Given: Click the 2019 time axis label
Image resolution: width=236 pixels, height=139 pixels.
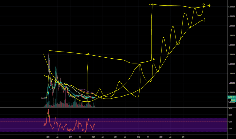Looking at the screenshot, I should pos(71,137).
